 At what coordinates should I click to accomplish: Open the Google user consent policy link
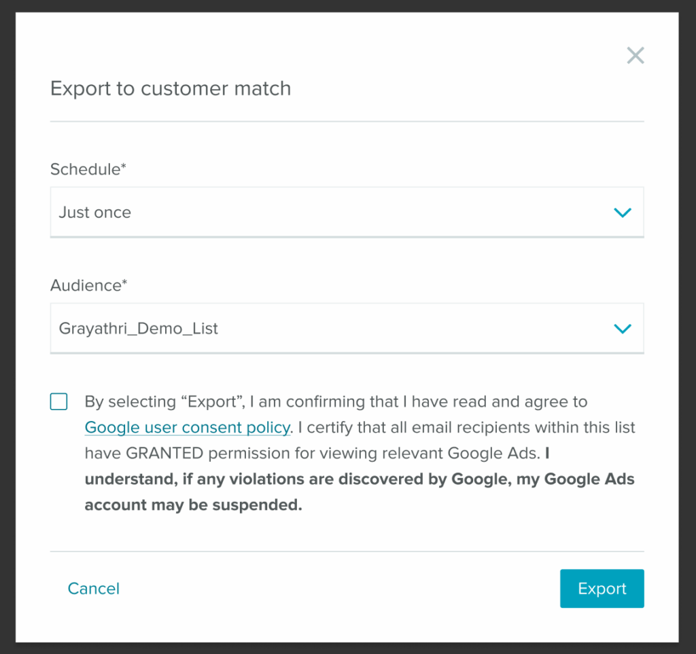[x=187, y=428]
